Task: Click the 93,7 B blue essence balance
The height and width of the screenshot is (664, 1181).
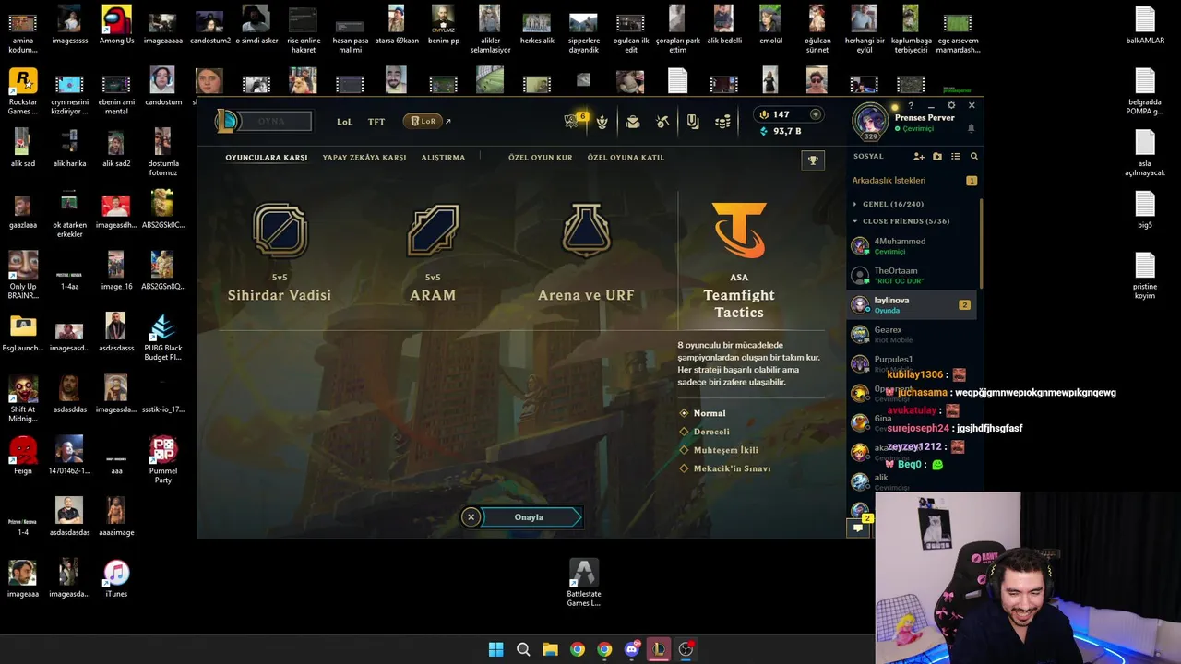Action: pyautogui.click(x=781, y=131)
